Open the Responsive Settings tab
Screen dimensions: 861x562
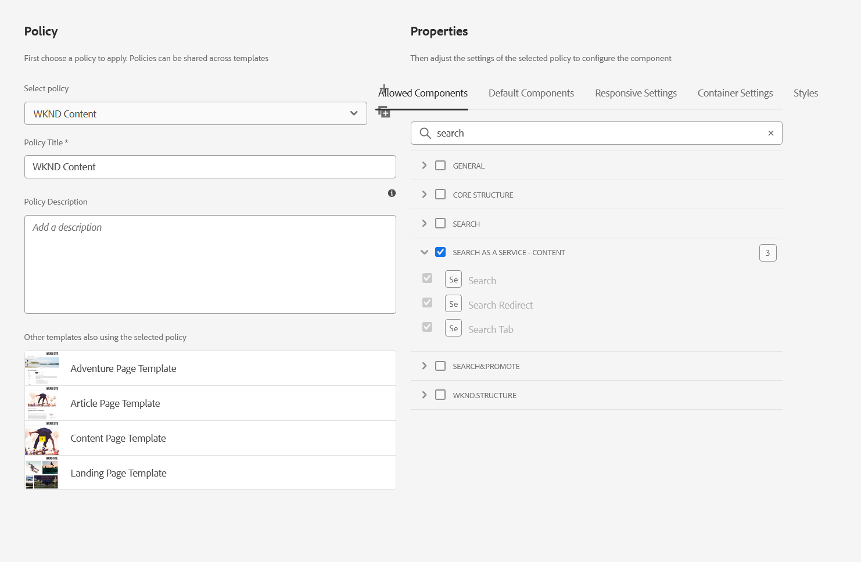coord(636,93)
